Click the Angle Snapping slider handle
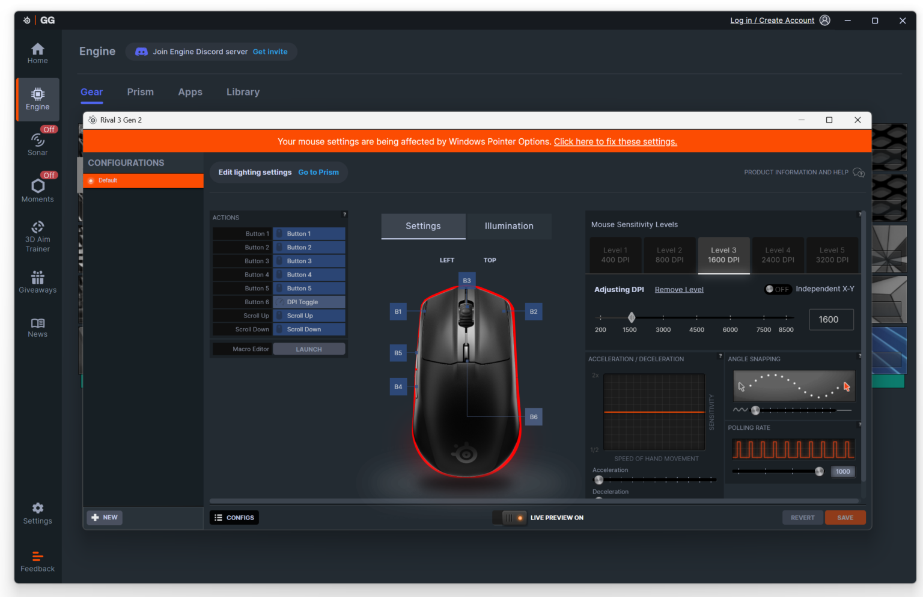The height and width of the screenshot is (597, 923). (756, 411)
